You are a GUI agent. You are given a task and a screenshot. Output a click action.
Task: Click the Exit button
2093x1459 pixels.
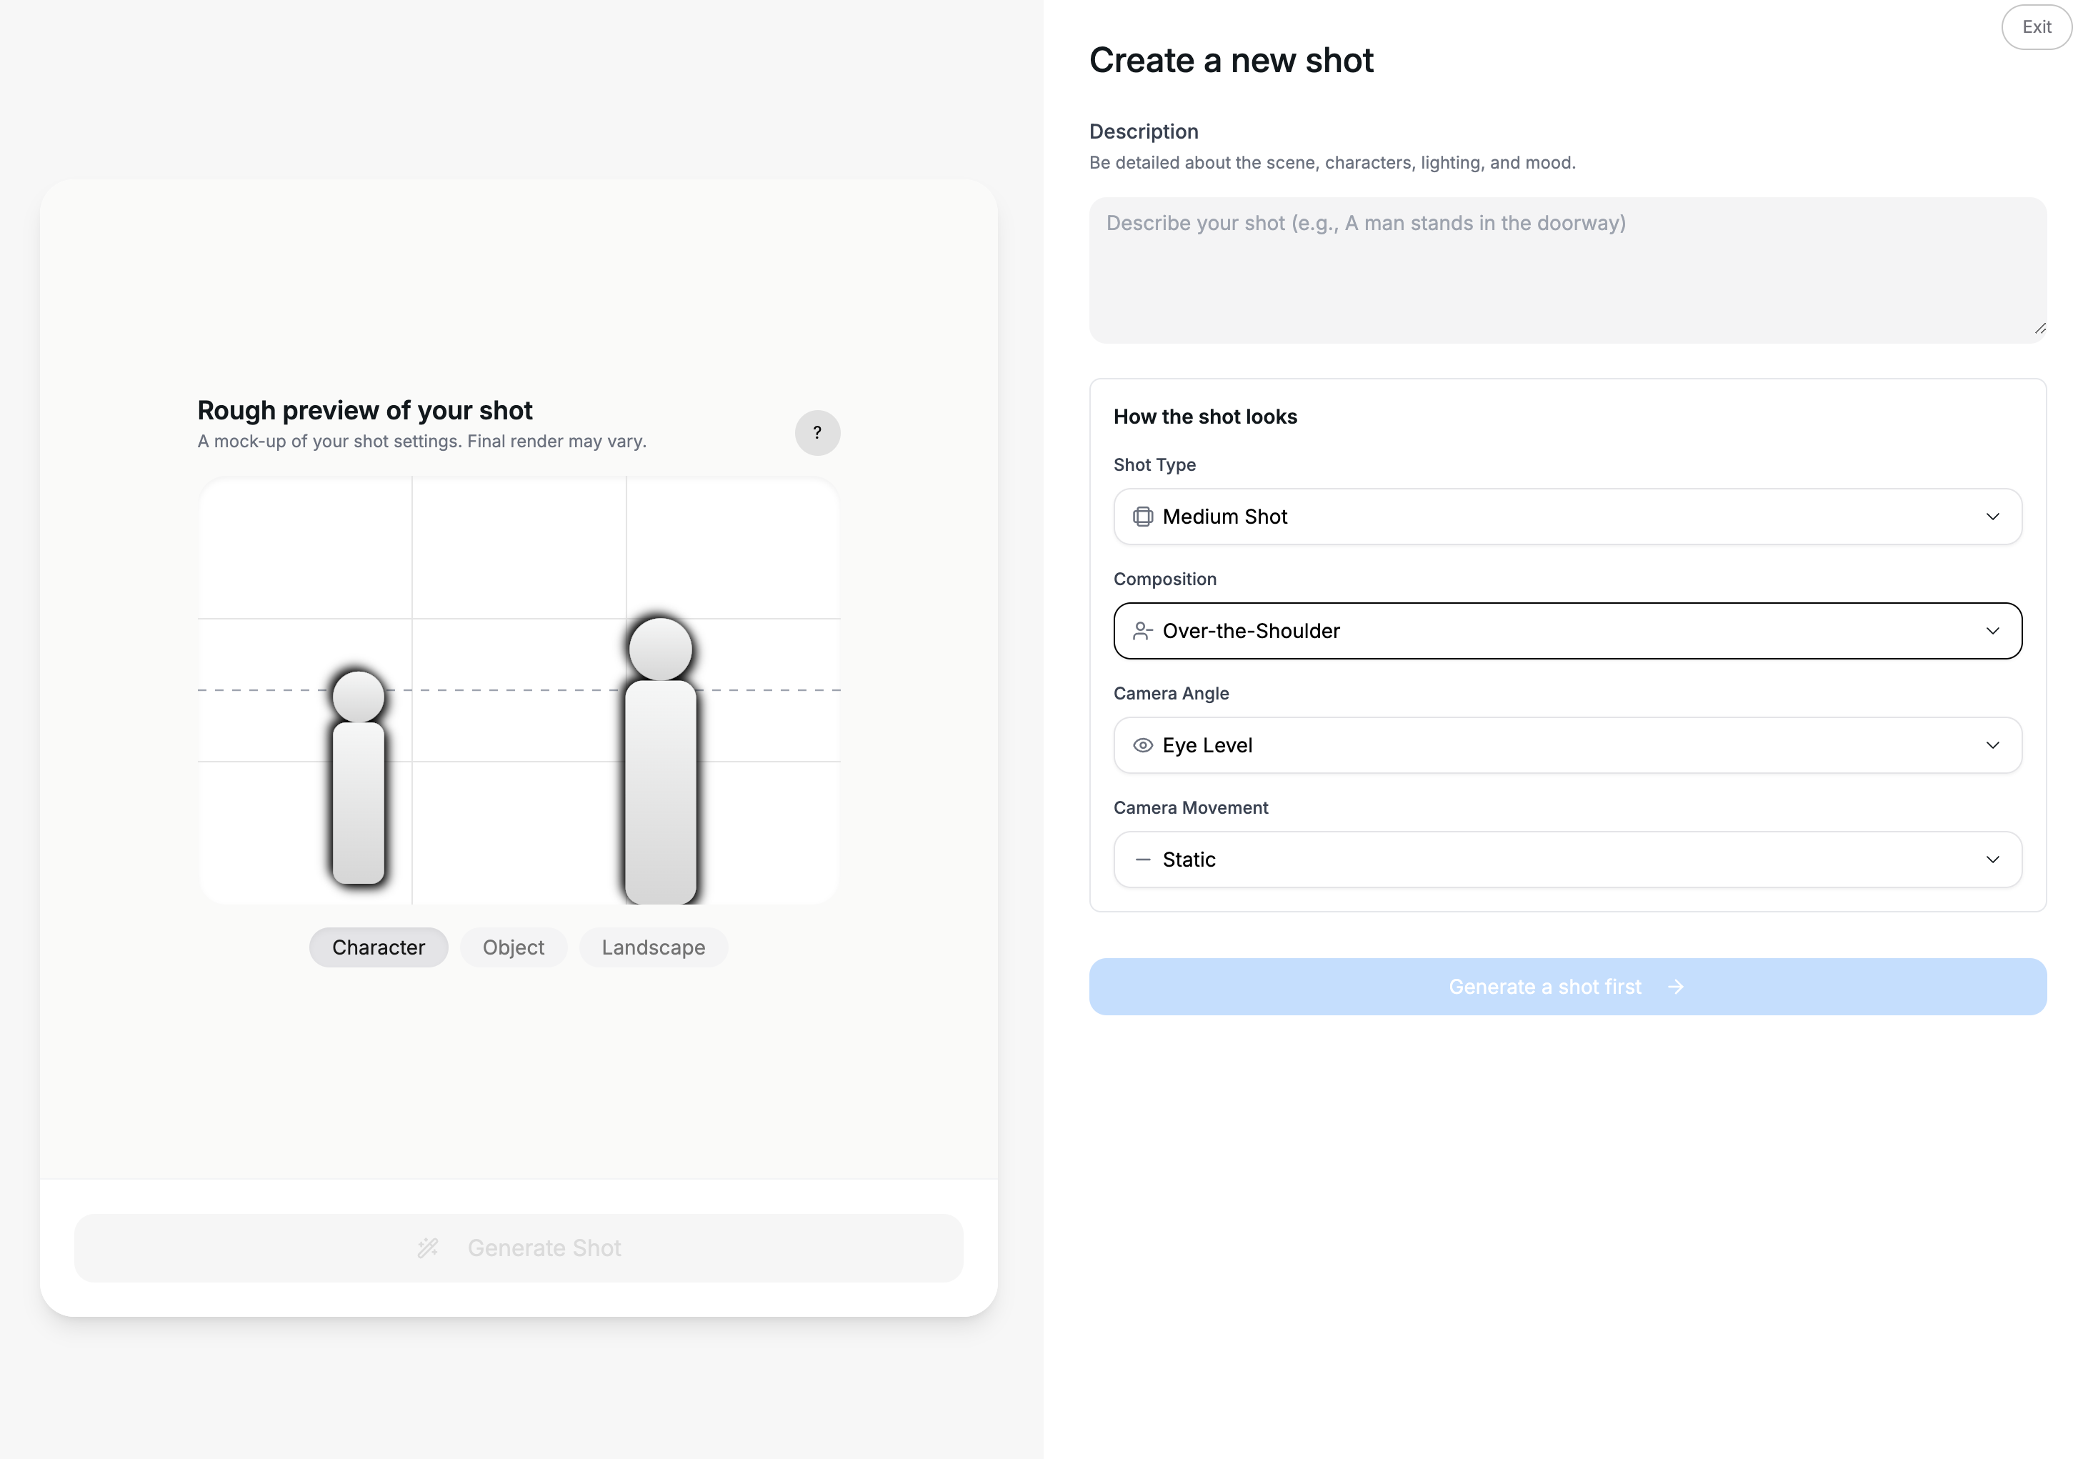2036,27
